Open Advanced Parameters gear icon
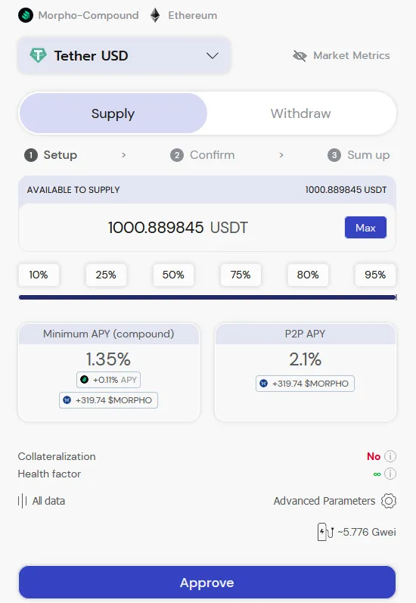This screenshot has height=603, width=416. [x=389, y=501]
